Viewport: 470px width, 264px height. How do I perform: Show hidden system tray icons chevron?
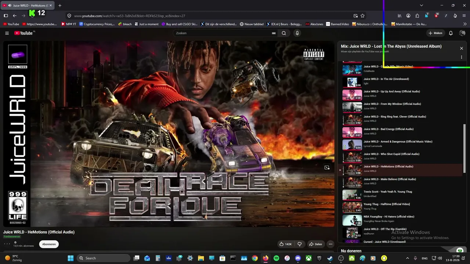407,258
